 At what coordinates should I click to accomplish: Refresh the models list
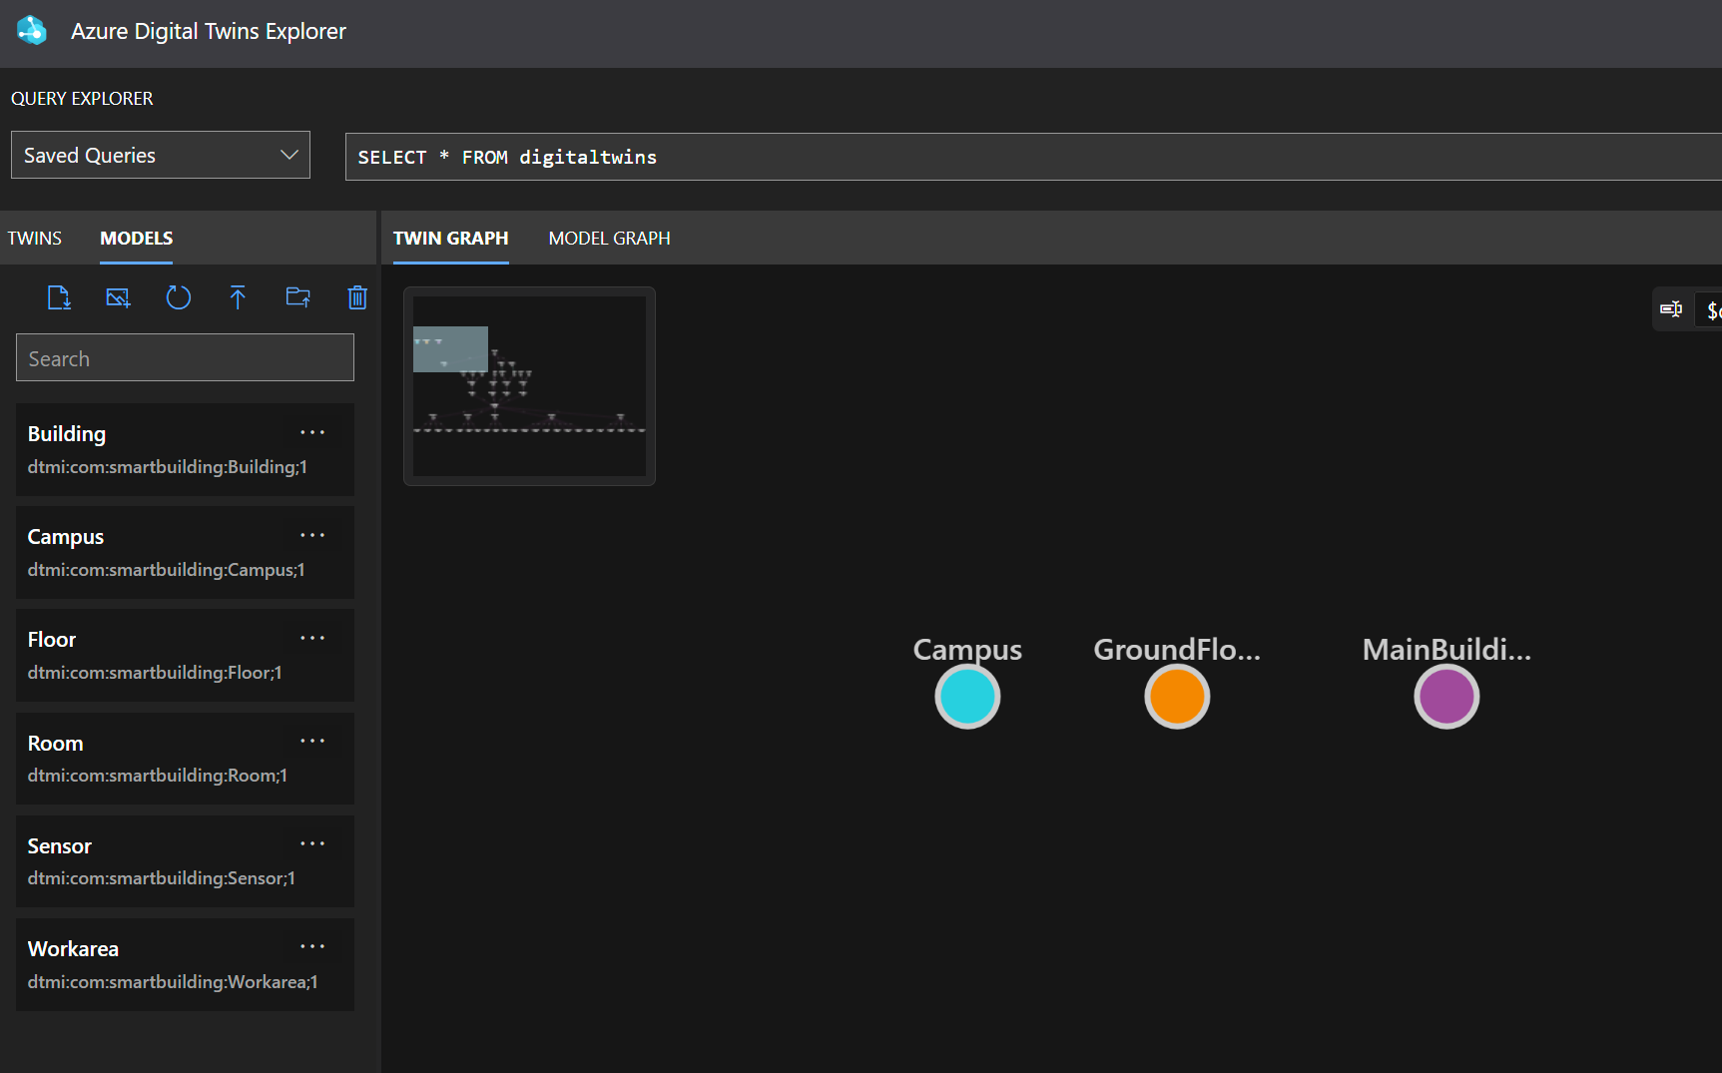[x=179, y=297]
